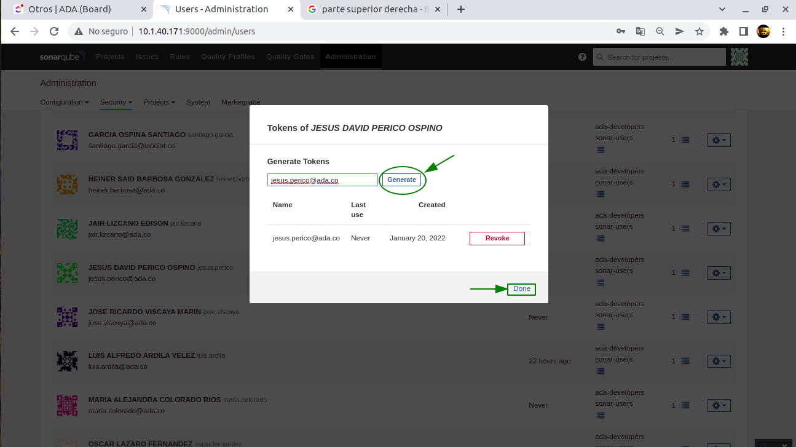Close the dialog with Done
Screen dimensions: 796x447
click(521, 289)
